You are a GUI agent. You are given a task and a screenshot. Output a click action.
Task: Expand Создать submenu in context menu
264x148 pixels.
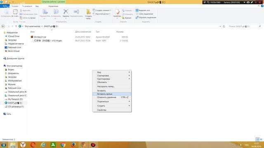click(x=112, y=106)
